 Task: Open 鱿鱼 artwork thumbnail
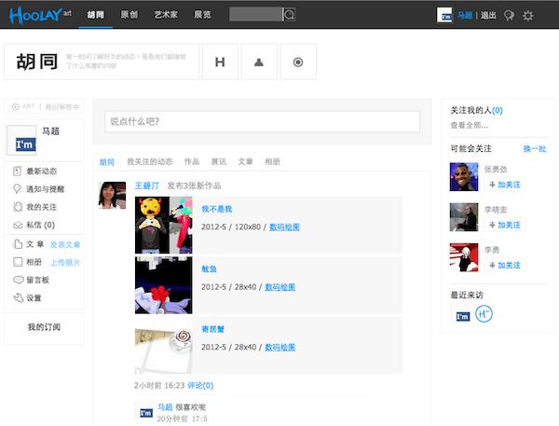164,285
